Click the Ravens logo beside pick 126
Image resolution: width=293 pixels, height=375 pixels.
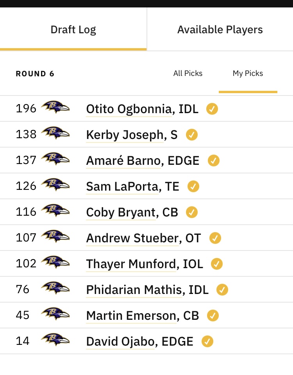click(55, 185)
